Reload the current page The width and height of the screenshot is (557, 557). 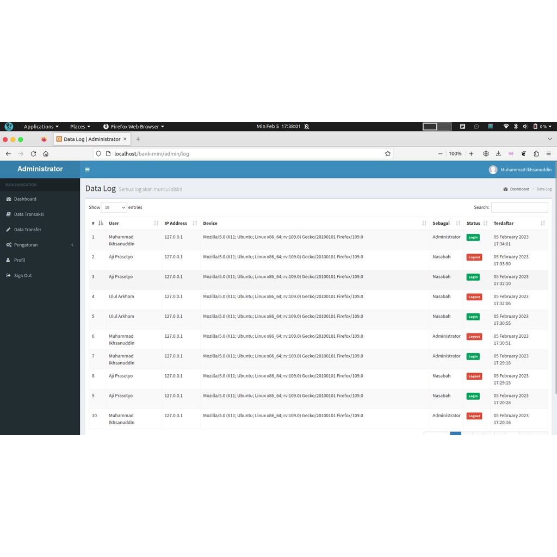tap(33, 154)
